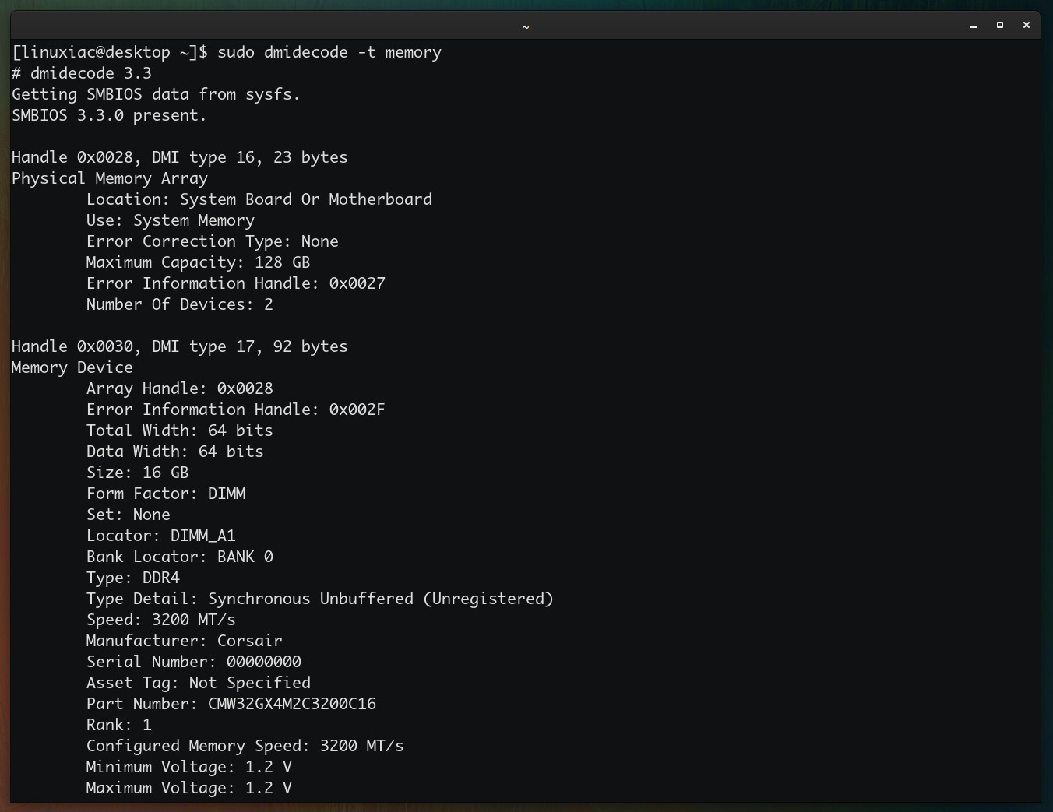Click the Synchronous Unbuffered (Unregistered) text

point(380,599)
